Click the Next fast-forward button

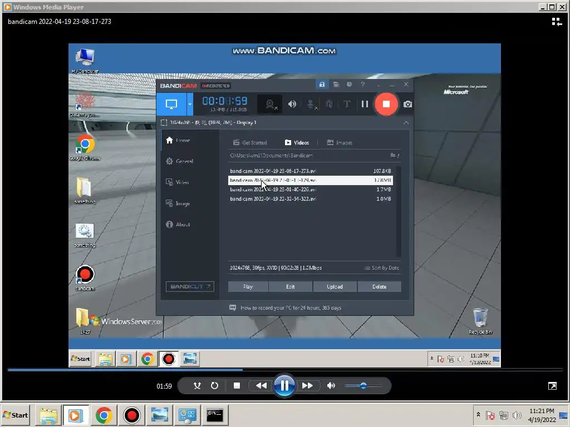click(x=307, y=386)
